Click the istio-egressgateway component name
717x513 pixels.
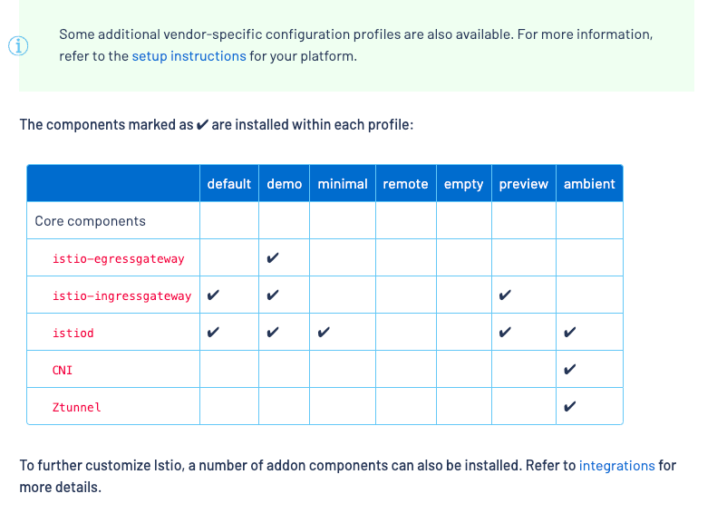[119, 259]
